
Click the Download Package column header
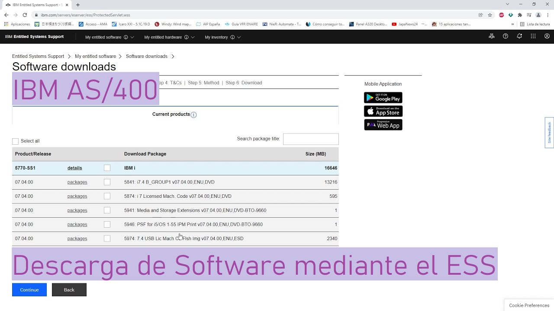145,154
